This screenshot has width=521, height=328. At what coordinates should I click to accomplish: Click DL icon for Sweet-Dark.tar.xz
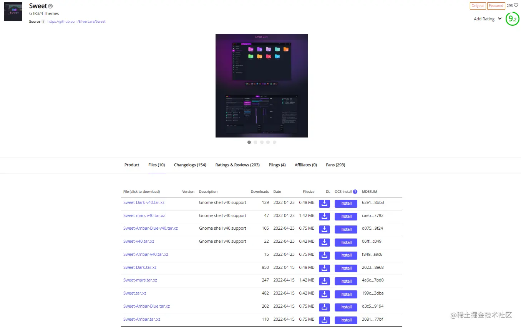point(324,268)
